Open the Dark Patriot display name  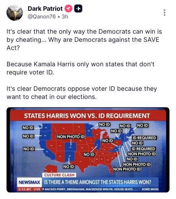coord(45,9)
